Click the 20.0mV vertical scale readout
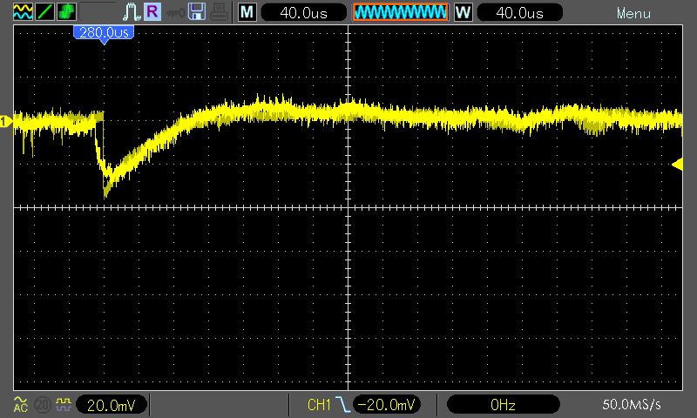Image resolution: width=697 pixels, height=418 pixels. (112, 404)
